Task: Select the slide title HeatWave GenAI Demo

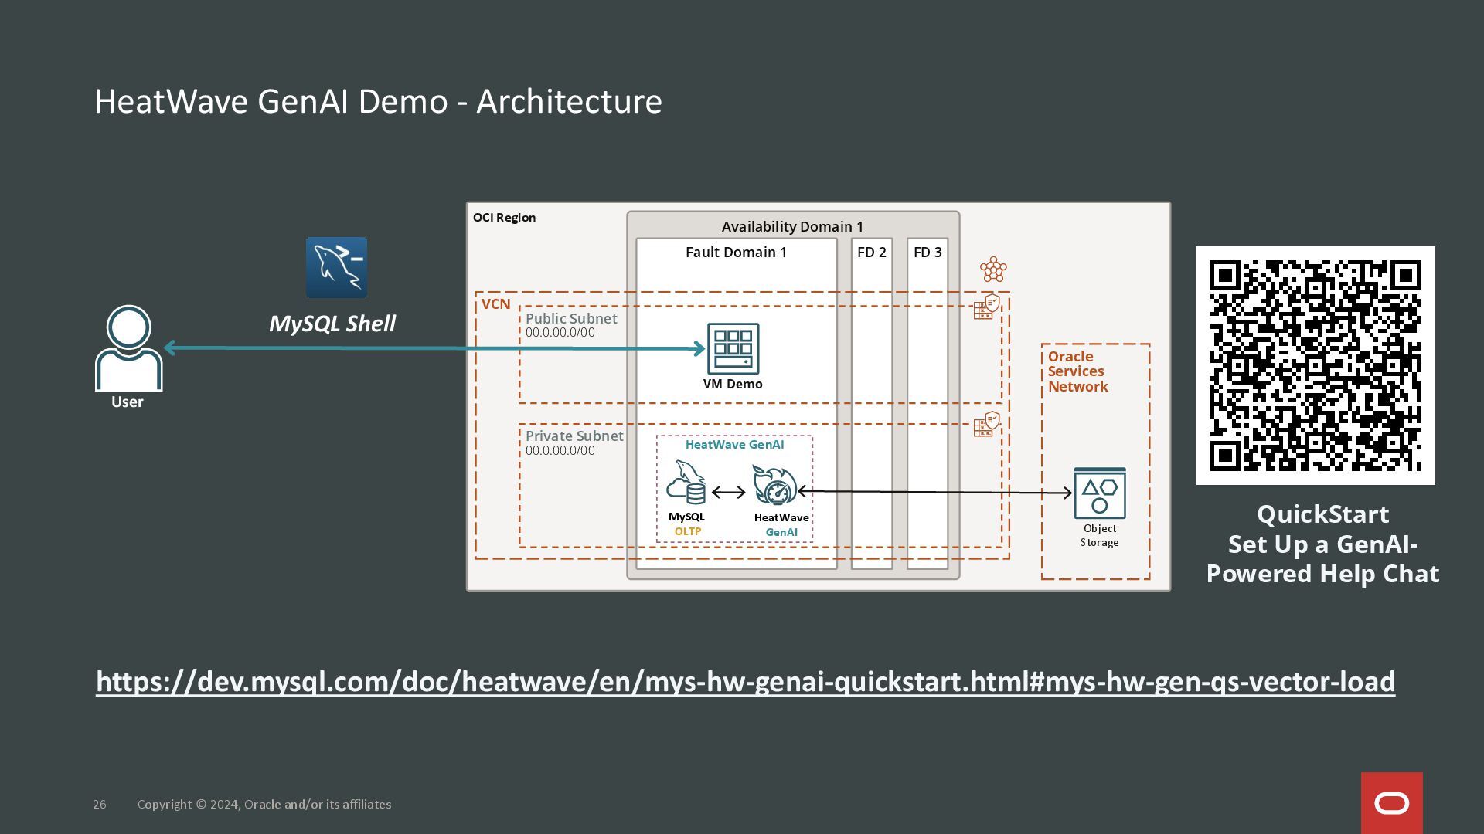Action: click(x=378, y=101)
